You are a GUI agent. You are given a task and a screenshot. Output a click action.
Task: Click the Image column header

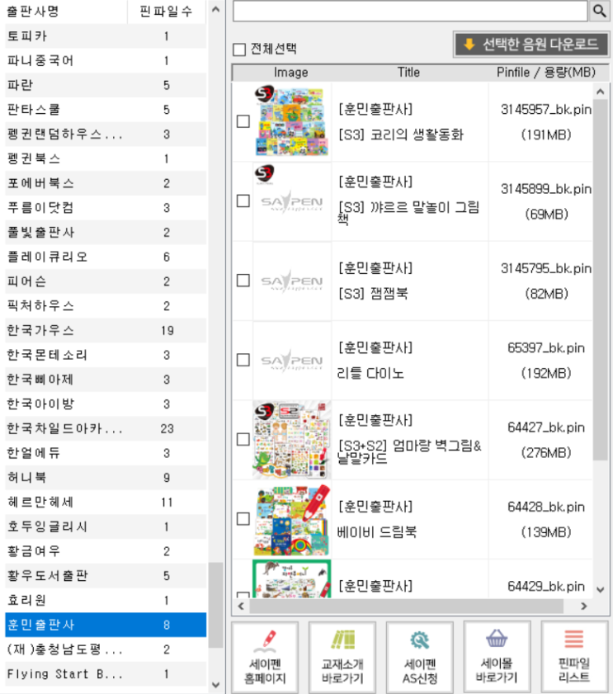coord(290,72)
